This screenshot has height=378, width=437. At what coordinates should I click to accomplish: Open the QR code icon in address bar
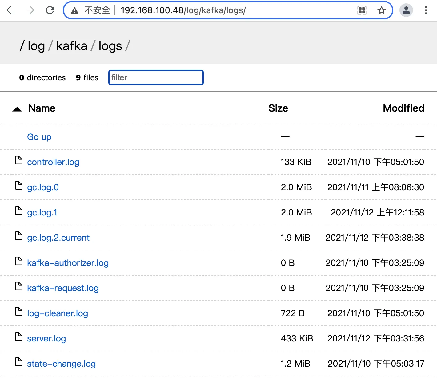click(x=362, y=10)
